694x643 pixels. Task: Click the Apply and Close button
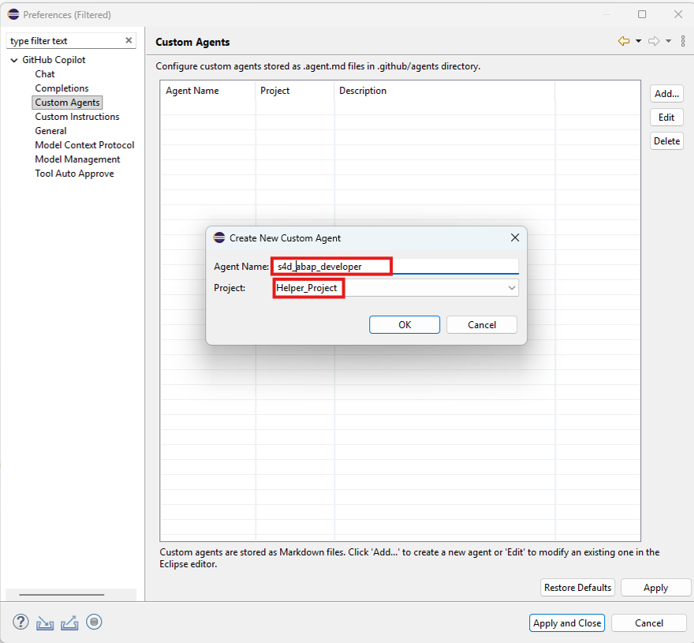(x=567, y=623)
